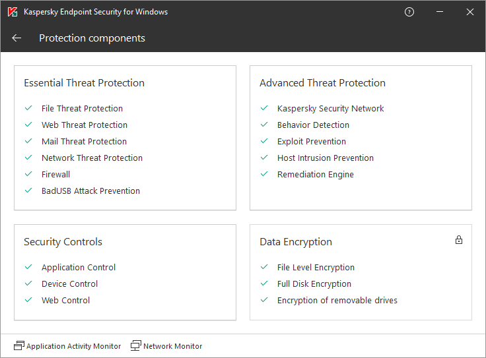486x358 pixels.
Task: Click checkmark next to BadUSB Attack Prevention
Action: pyautogui.click(x=28, y=191)
